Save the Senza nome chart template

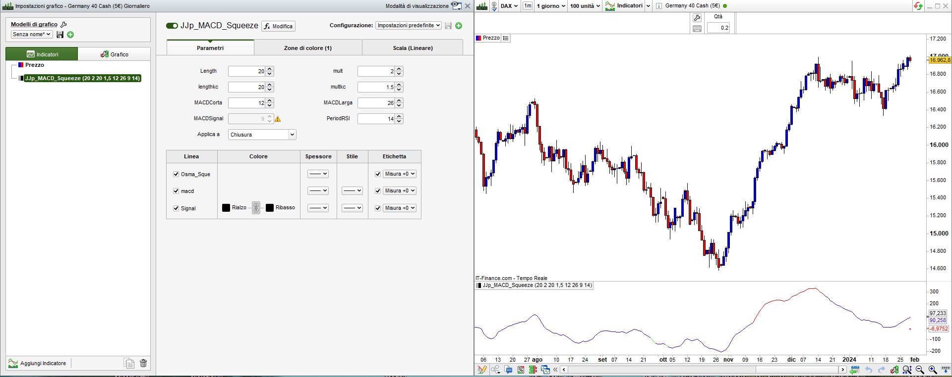click(x=60, y=35)
